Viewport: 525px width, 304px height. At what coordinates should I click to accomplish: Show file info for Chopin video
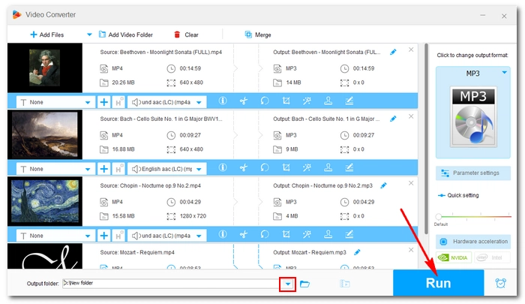(x=223, y=234)
